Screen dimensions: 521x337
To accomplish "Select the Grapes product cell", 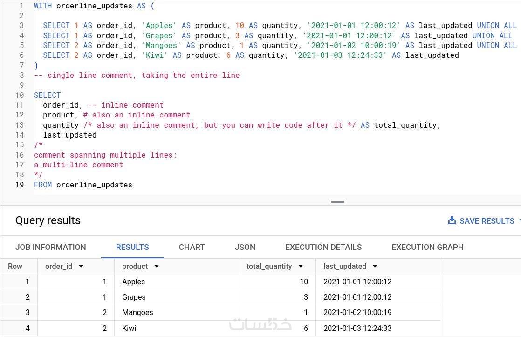I will pyautogui.click(x=177, y=297).
